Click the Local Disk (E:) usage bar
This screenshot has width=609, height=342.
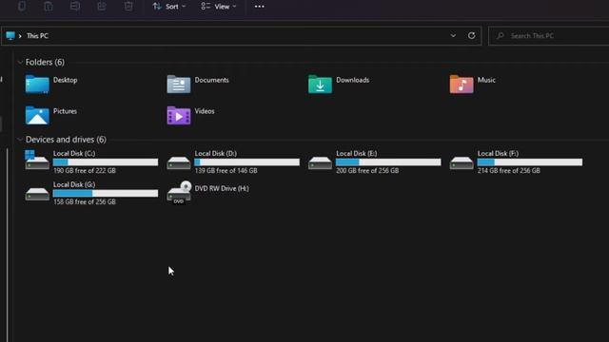point(388,162)
